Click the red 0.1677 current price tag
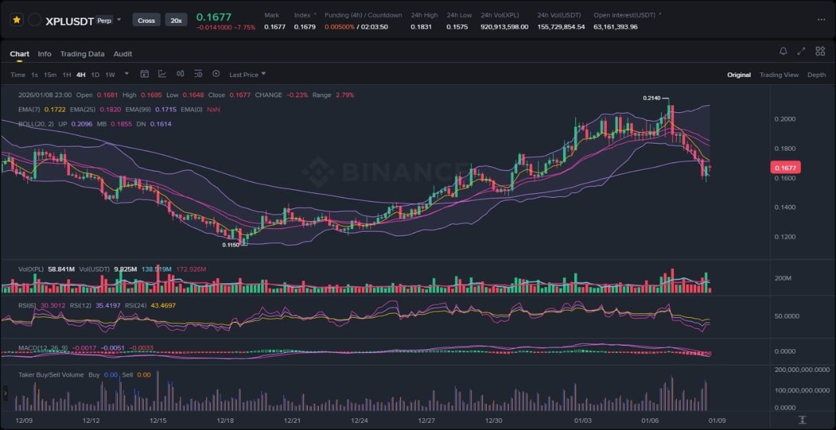Viewport: 836px width, 430px height. (x=787, y=168)
